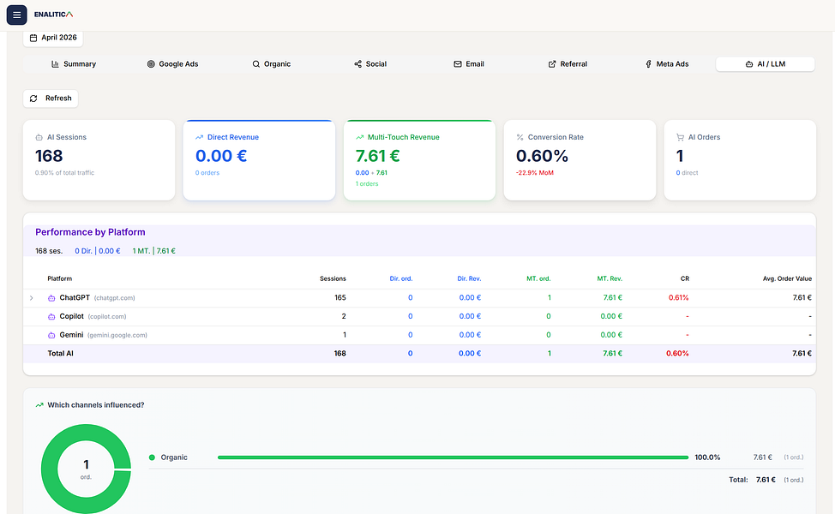The height and width of the screenshot is (514, 835).
Task: Click the refresh arrows icon
Action: click(x=33, y=99)
